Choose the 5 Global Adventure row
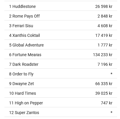 pos(61,44)
